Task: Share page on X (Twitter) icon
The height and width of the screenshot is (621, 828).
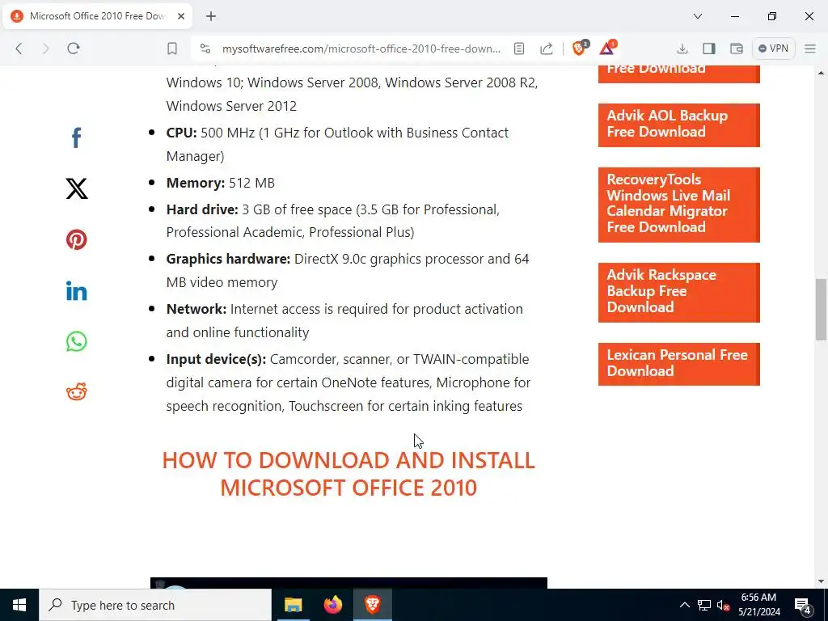Action: pos(77,188)
